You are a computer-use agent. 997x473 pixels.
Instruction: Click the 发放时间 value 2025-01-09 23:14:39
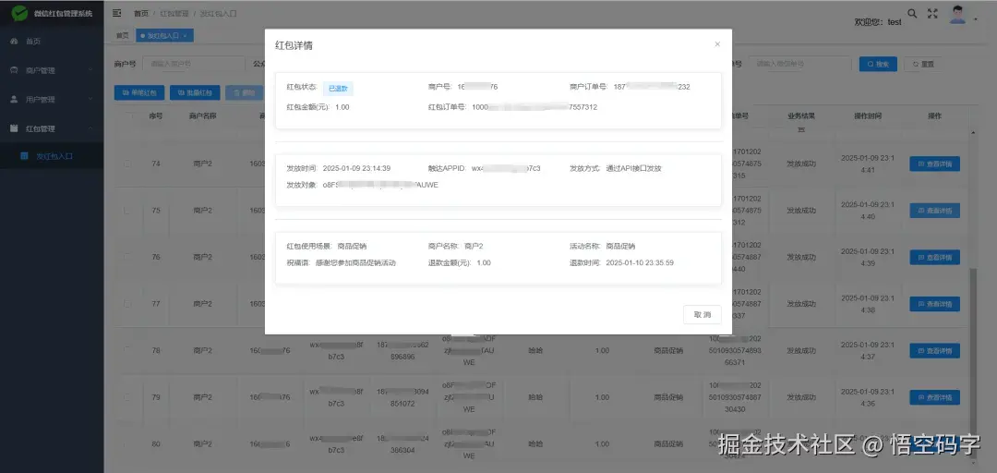(x=356, y=169)
